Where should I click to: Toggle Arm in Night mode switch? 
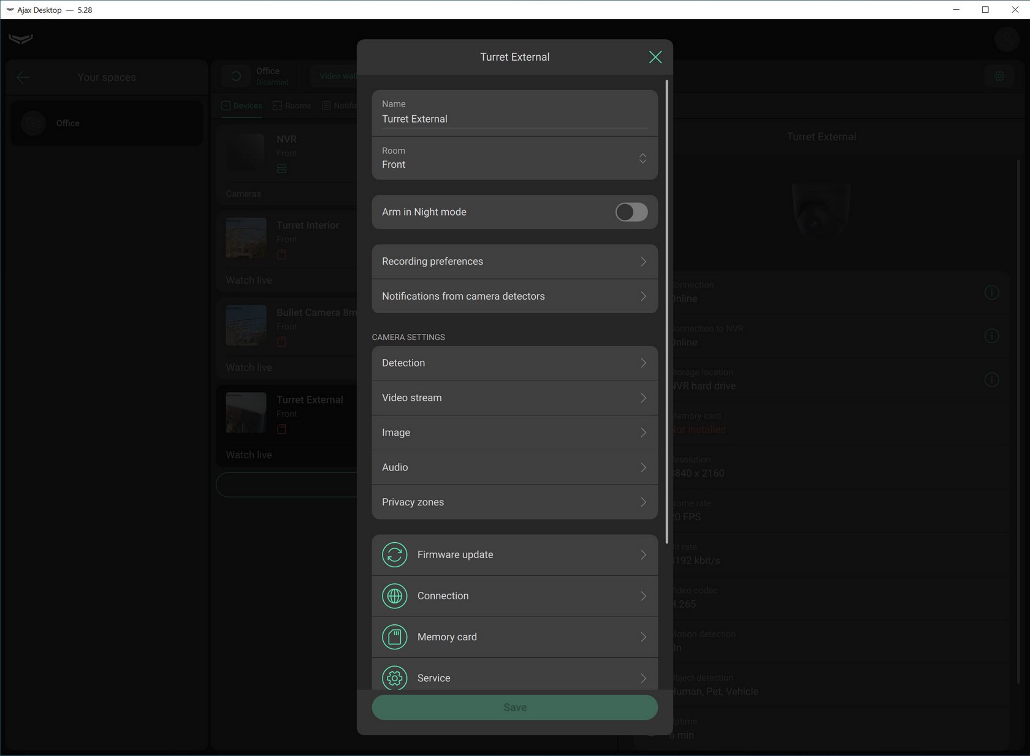click(x=631, y=212)
